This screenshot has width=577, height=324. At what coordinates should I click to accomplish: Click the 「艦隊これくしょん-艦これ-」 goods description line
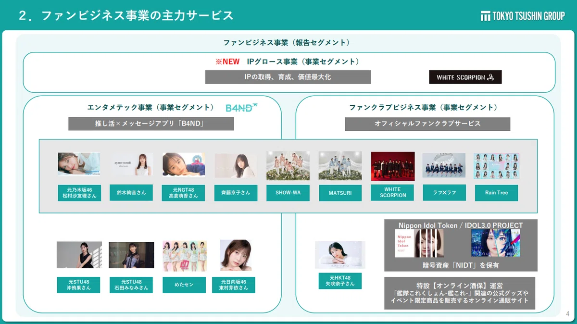[x=461, y=293]
